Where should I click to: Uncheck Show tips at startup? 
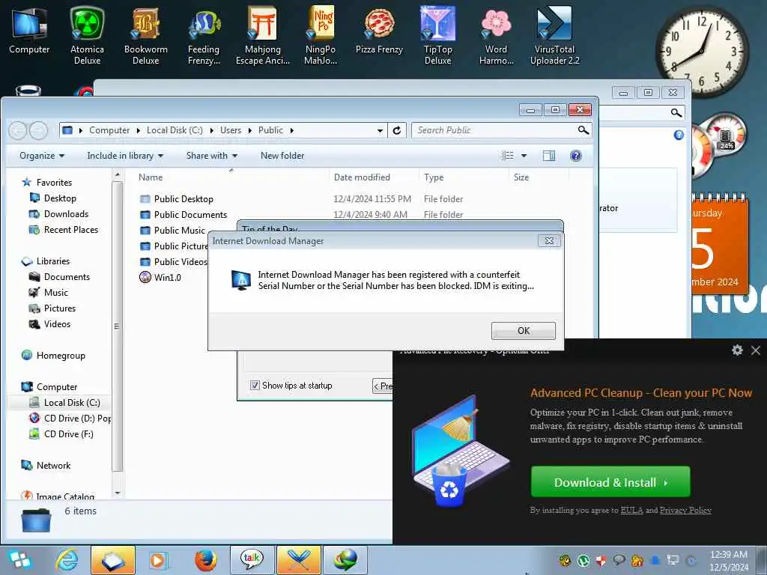click(255, 386)
